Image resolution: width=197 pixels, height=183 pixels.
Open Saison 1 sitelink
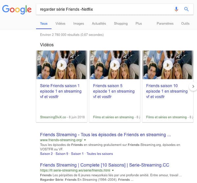pos(77,154)
